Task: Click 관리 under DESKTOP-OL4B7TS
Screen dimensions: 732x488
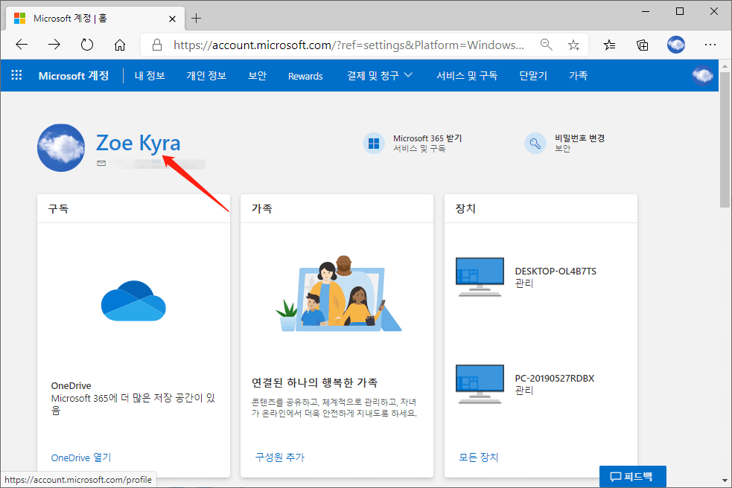Action: (523, 283)
